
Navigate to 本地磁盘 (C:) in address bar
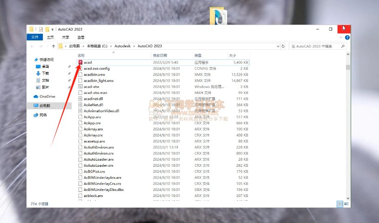coord(97,46)
